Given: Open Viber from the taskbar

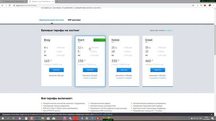Looking at the screenshot, I should pyautogui.click(x=65, y=118).
